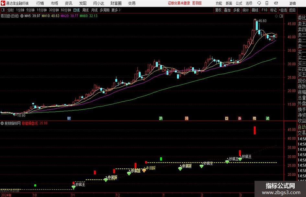The width and height of the screenshot is (306, 197).
Task: Open the 交易 menu
Action: (132, 3)
